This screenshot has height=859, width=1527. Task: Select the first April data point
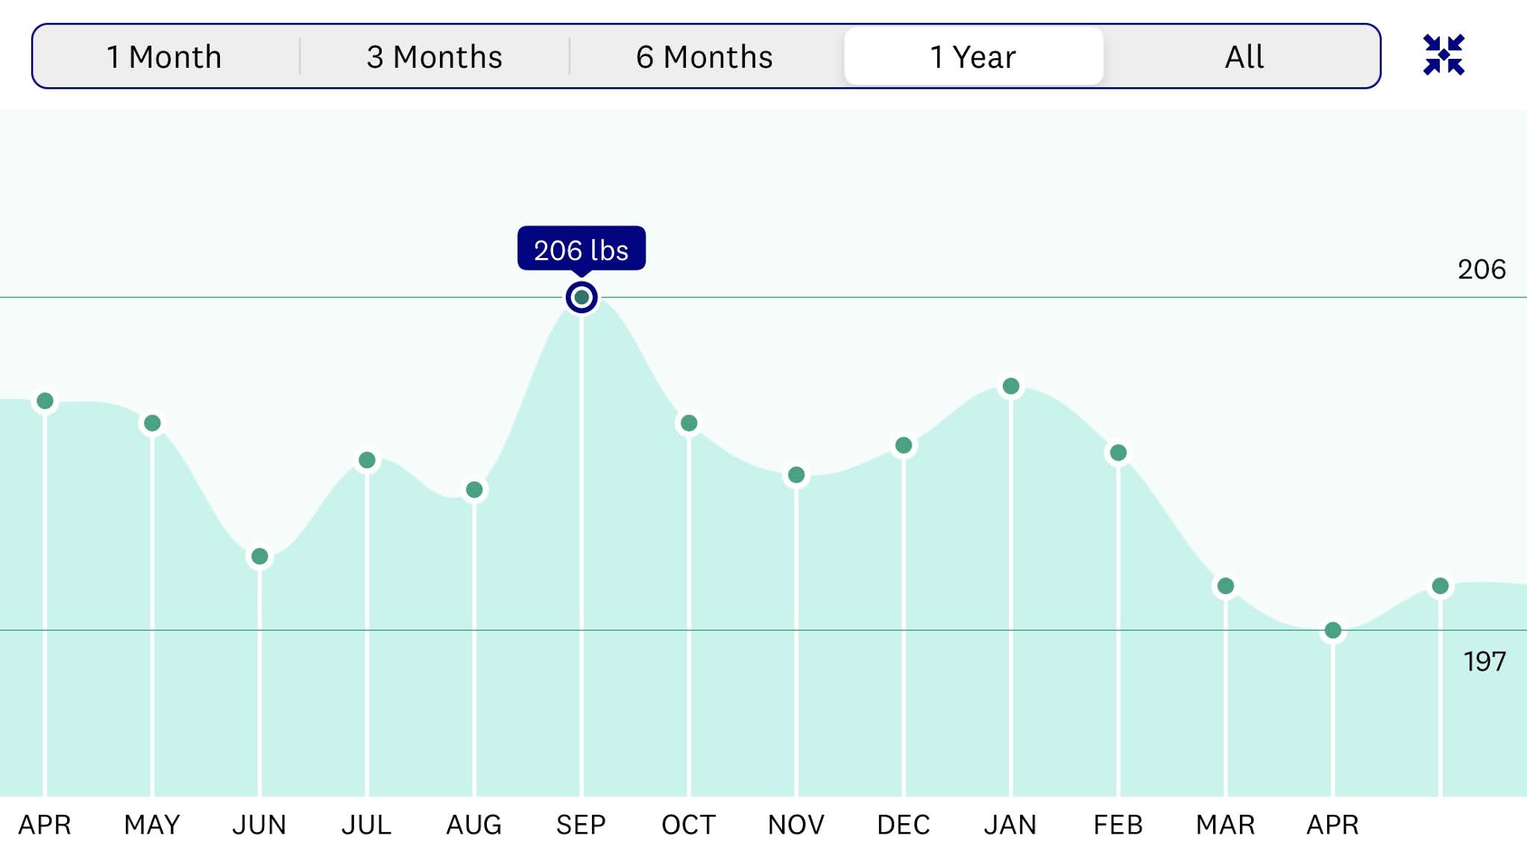[45, 401]
